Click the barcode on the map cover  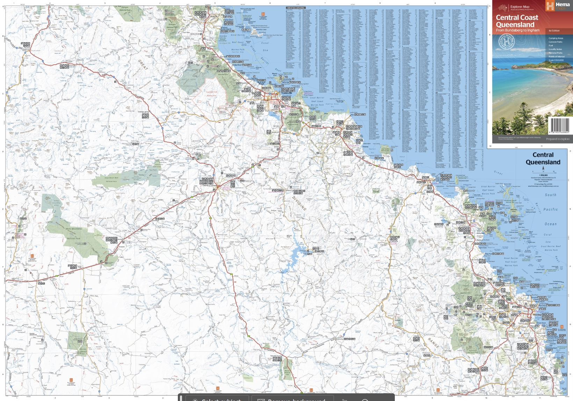click(x=559, y=125)
